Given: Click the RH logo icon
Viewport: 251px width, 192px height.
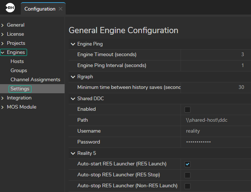Looking at the screenshot, I should tap(10, 8).
